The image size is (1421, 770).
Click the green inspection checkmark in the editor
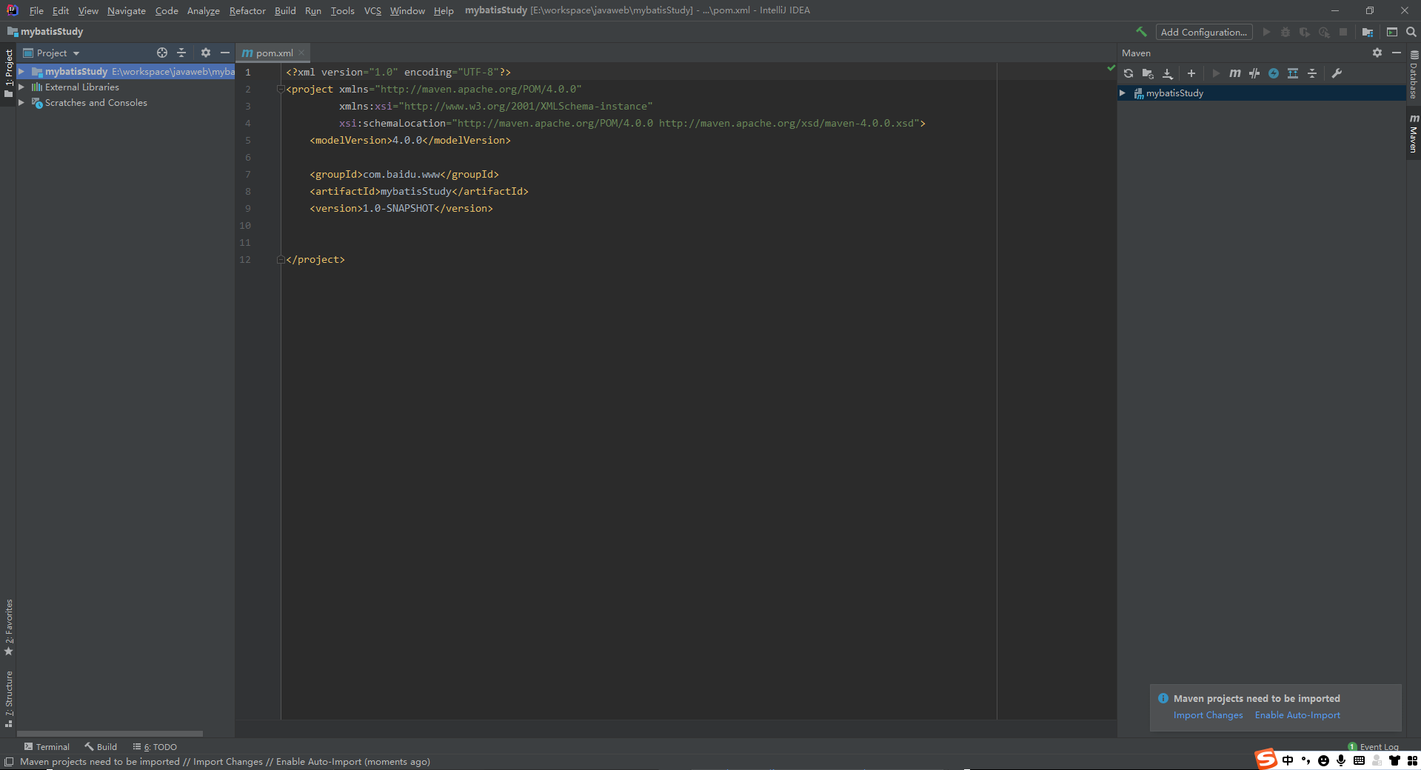point(1111,68)
